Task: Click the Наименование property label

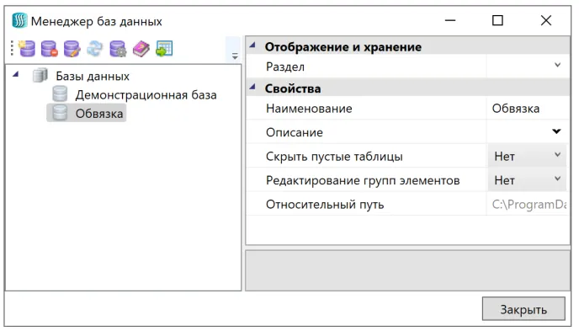Action: (x=309, y=109)
